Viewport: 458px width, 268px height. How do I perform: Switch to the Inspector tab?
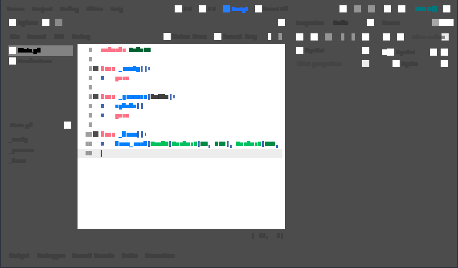[310, 23]
